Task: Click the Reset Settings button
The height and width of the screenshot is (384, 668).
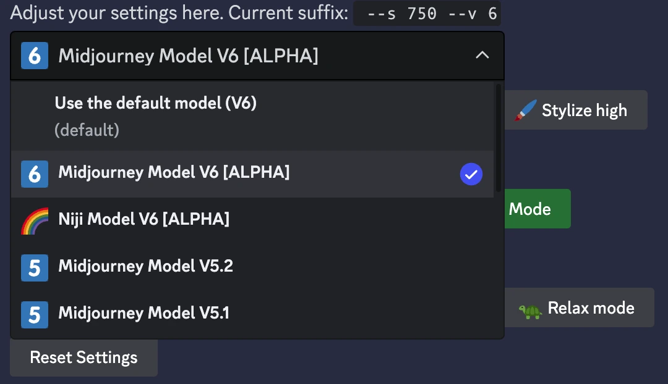Action: (84, 357)
